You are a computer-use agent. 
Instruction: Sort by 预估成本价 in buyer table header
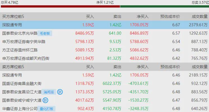170,16
